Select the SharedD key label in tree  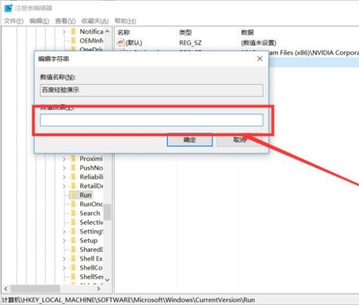91,250
